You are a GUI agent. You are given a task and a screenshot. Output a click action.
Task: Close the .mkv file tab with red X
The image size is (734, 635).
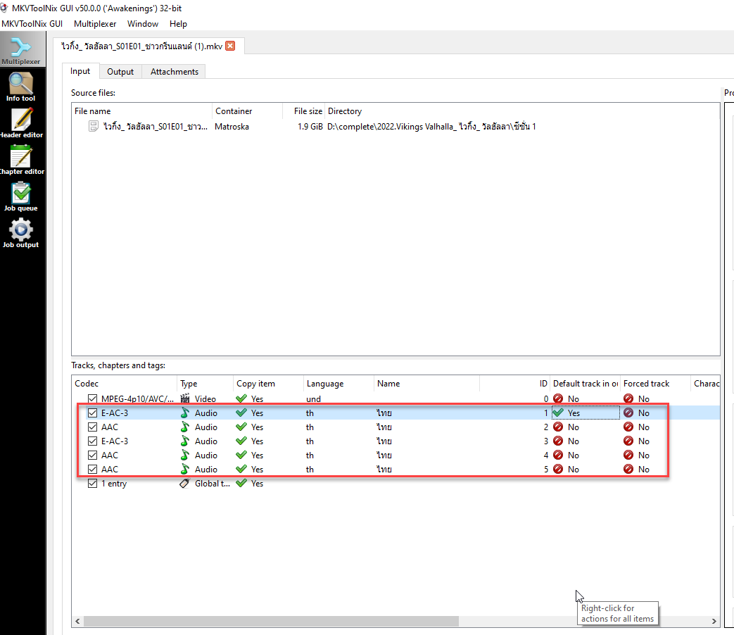coord(230,46)
